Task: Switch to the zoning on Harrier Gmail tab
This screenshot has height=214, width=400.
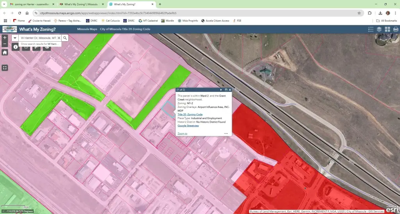Action: click(31, 4)
